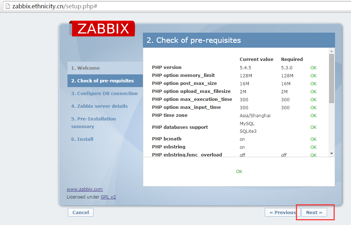This screenshot has width=351, height=225.
Task: Select '2. Check of pre-requisites' step
Action: tap(103, 81)
